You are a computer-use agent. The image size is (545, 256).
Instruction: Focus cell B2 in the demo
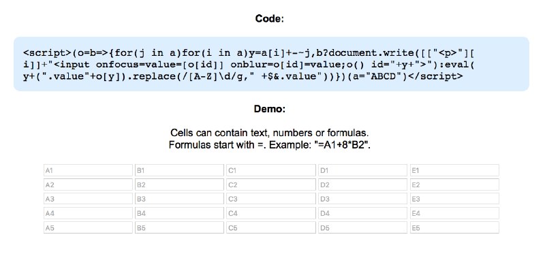pos(179,185)
